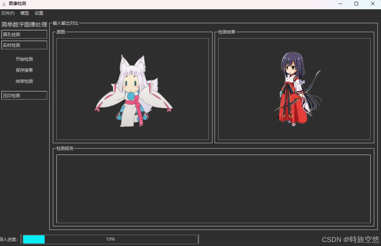The width and height of the screenshot is (381, 246).
Task: Minimize the 图像检测 window
Action: tap(340, 4)
